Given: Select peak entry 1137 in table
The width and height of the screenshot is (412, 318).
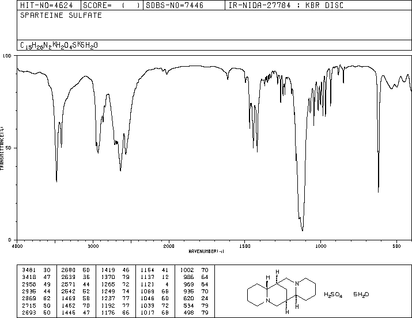Looking at the screenshot, I should coord(155,277).
